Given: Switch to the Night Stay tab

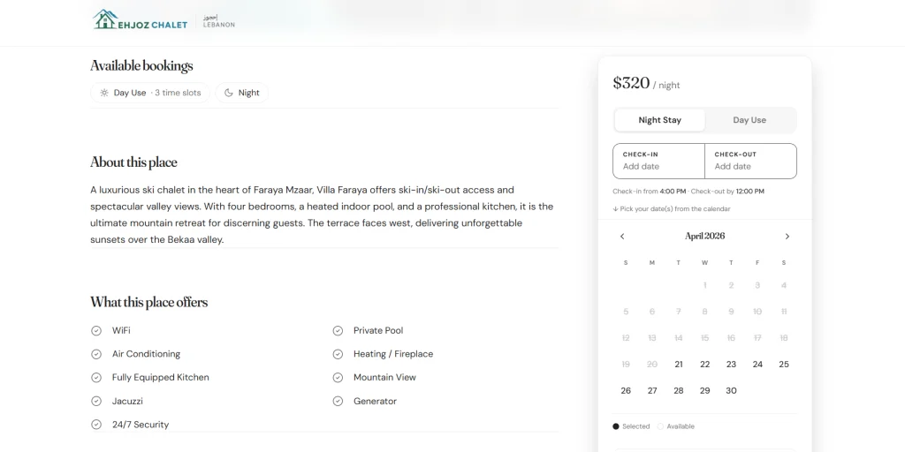Looking at the screenshot, I should 660,120.
